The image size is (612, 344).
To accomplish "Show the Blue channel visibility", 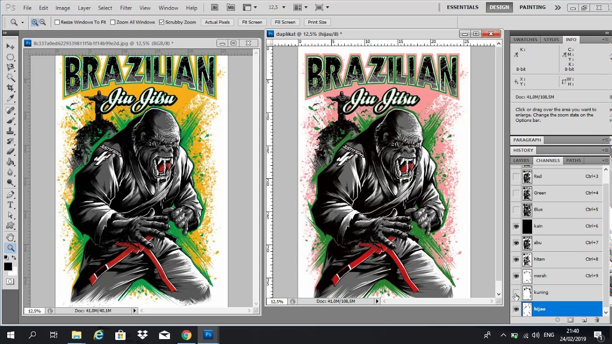I will pyautogui.click(x=516, y=210).
